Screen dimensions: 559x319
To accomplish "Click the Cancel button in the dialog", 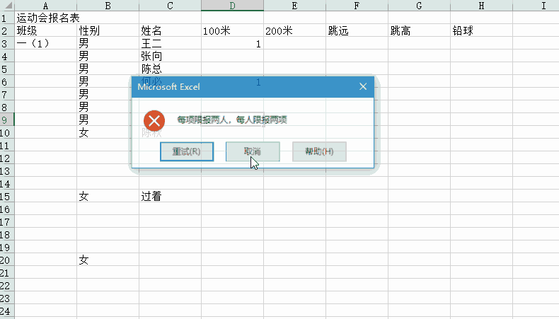I will (x=253, y=151).
